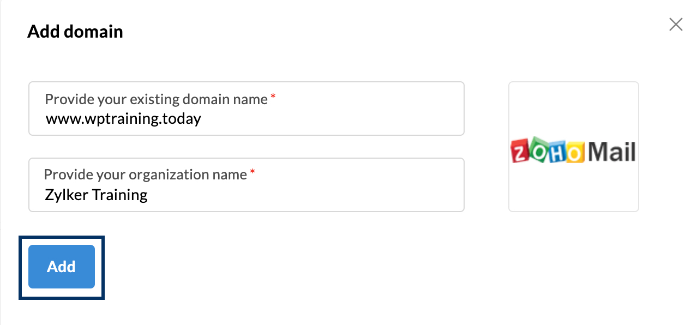Click the 'Provide your existing domain name' label
697x325 pixels.
tap(156, 99)
